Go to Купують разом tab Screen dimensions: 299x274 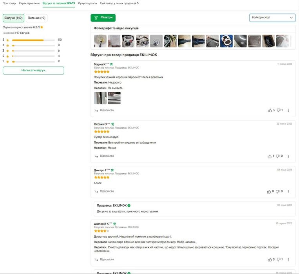pyautogui.click(x=87, y=4)
